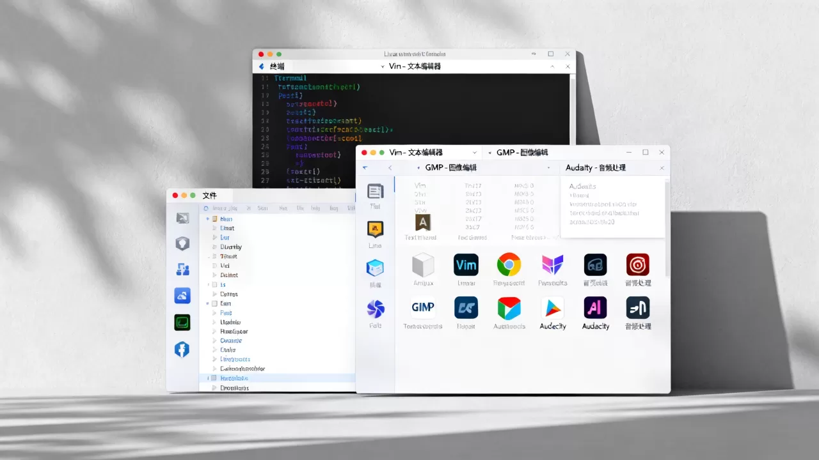The image size is (819, 460).
Task: Select the Audaity 音频处理 panel header
Action: click(596, 167)
